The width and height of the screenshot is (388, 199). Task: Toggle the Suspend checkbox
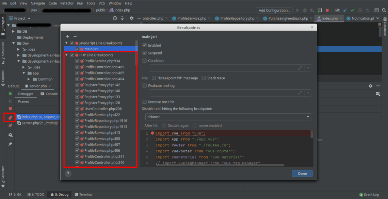click(x=144, y=53)
